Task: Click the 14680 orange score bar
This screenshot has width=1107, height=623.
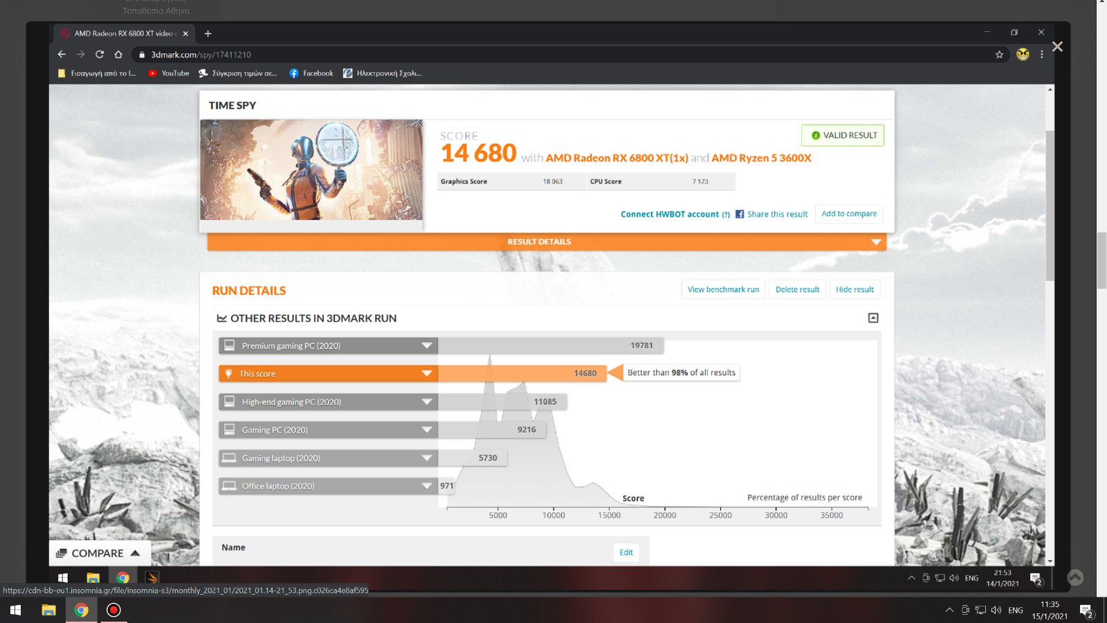Action: coord(522,374)
